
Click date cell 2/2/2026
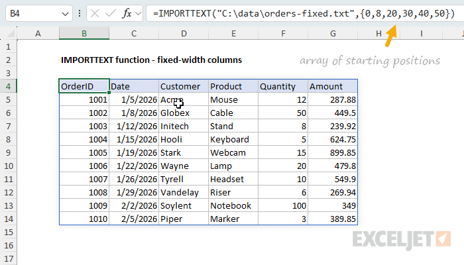coord(134,205)
